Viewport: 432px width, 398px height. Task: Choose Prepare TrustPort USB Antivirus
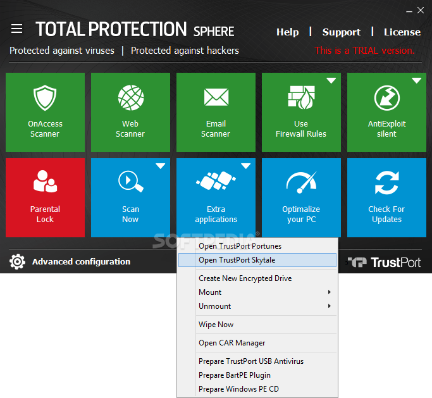(257, 361)
